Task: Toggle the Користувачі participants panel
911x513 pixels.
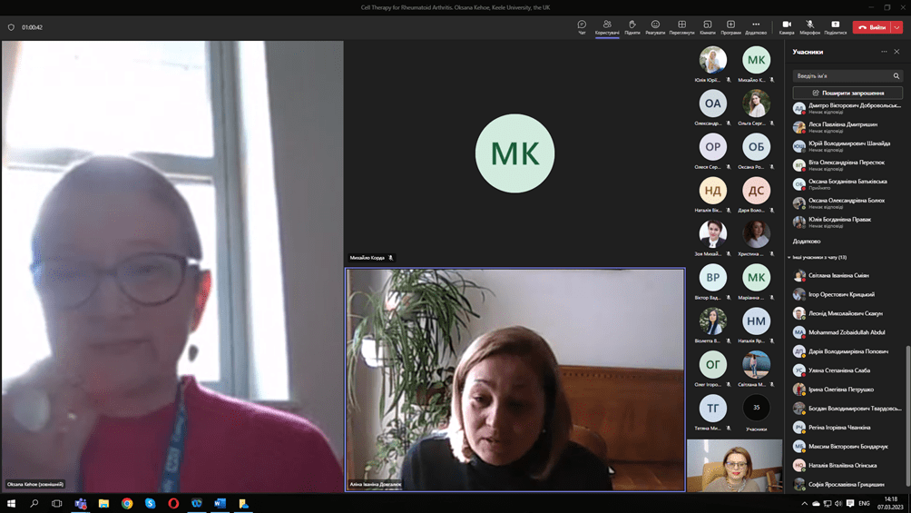Action: (607, 27)
